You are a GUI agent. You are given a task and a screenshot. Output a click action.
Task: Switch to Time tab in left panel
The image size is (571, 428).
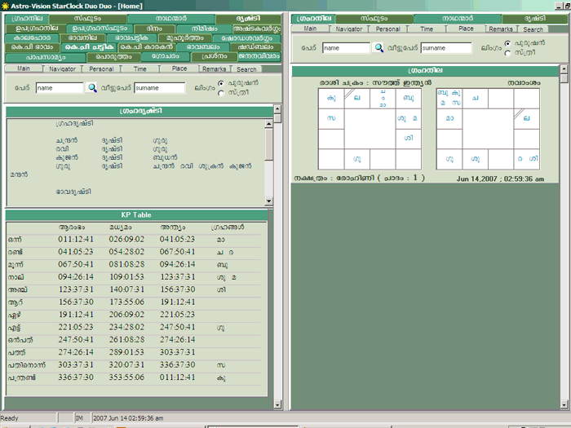coord(139,68)
